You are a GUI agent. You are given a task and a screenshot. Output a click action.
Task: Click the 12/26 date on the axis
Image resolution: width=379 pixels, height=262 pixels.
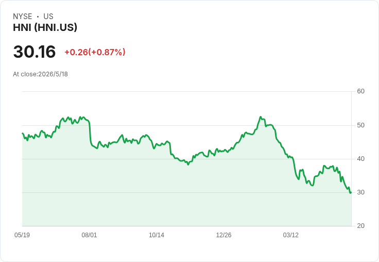tap(223, 235)
